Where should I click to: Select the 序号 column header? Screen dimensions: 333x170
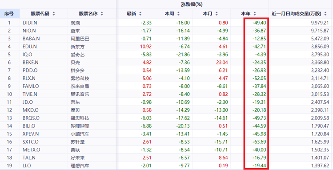[x=10, y=14]
